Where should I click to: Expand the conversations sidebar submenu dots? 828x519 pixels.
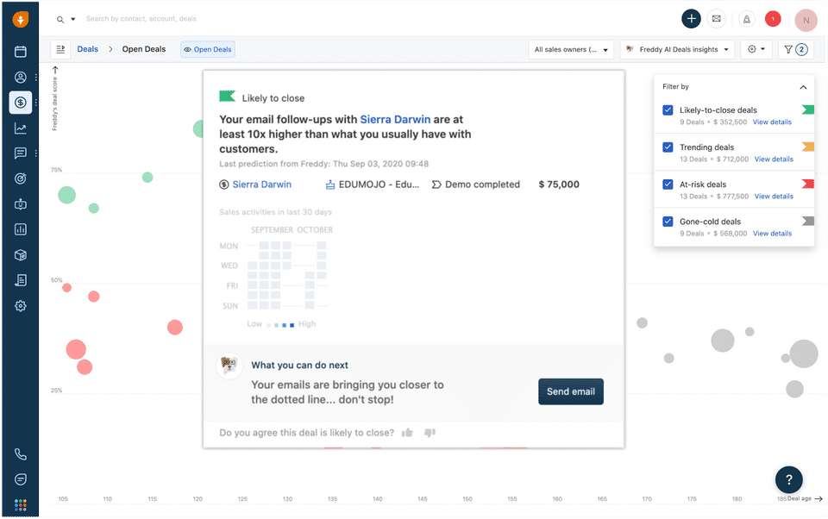(x=36, y=153)
